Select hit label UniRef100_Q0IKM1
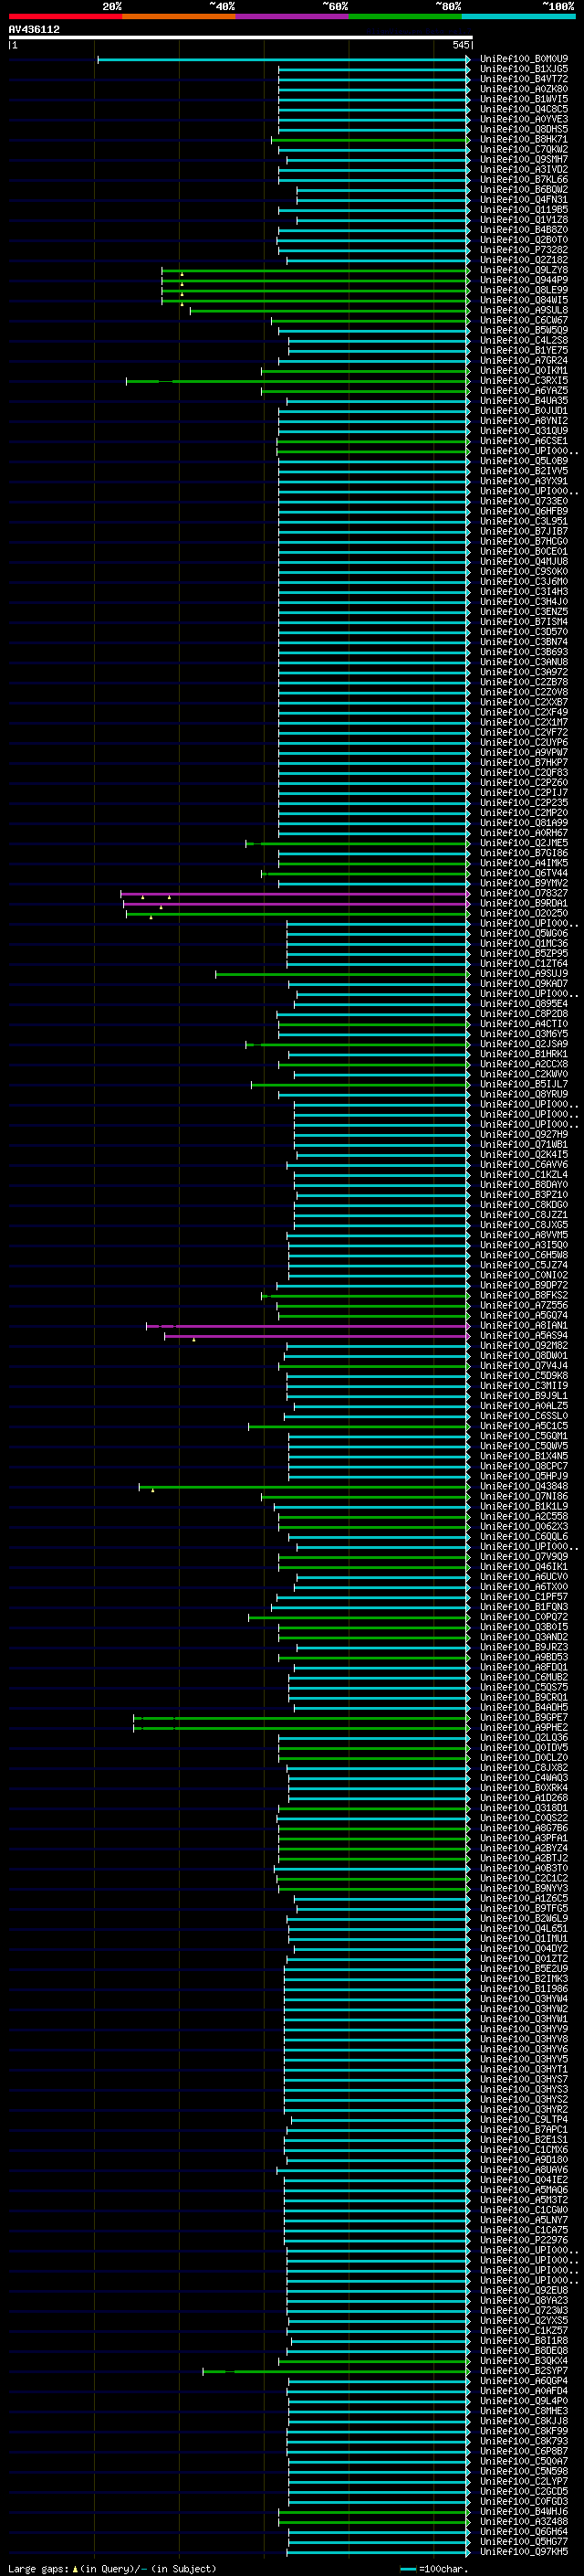 (523, 371)
